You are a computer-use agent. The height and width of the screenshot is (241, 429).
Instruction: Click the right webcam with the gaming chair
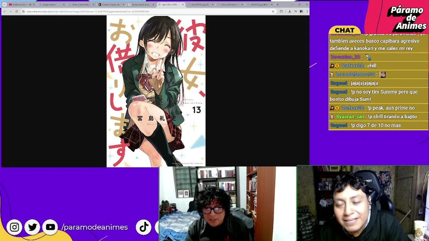[363, 203]
